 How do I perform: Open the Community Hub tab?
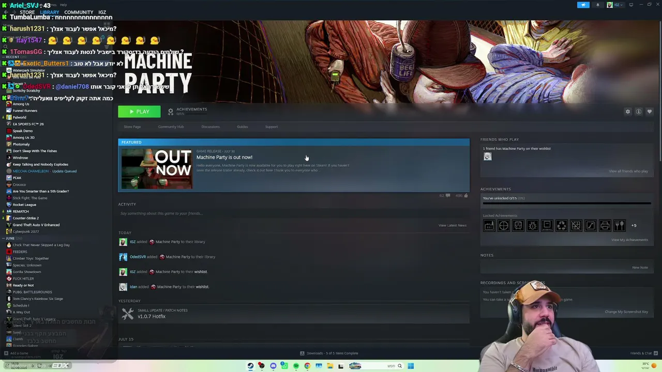point(171,127)
